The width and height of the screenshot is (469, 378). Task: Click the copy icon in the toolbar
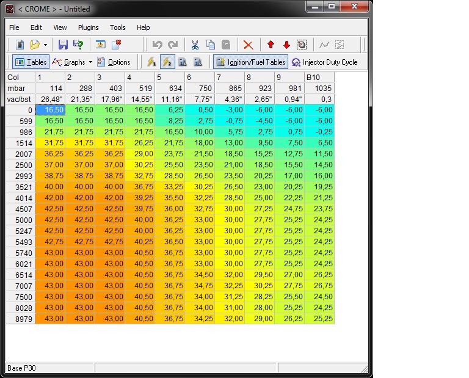pyautogui.click(x=211, y=45)
